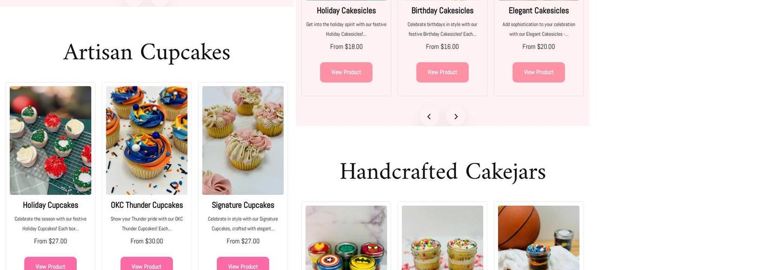Click the next arrow in Cakesicles carousel
The height and width of the screenshot is (270, 757).
[x=456, y=117]
